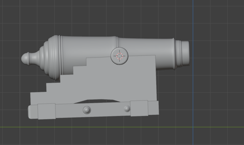The height and width of the screenshot is (145, 244).
Task: Click the left round bolt on the axle
Action: [87, 110]
